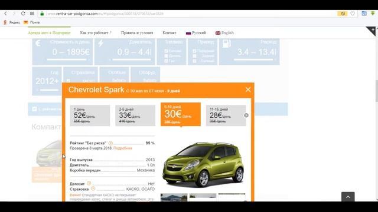Viewport: 378px width, 212px height.
Task: Open the blue extension icon in toolbar
Action: (x=364, y=14)
